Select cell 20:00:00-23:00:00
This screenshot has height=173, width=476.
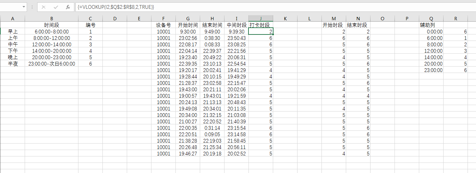51,57
